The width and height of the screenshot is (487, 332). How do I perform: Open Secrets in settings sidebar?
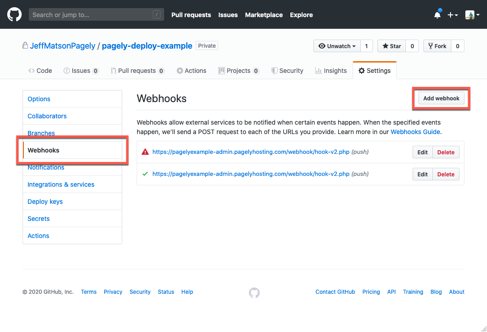[72, 219]
